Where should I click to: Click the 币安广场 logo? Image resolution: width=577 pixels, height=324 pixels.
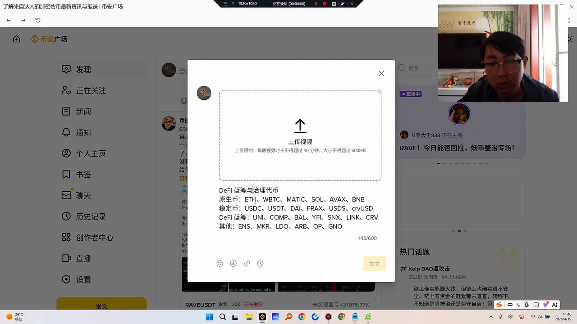coord(49,39)
